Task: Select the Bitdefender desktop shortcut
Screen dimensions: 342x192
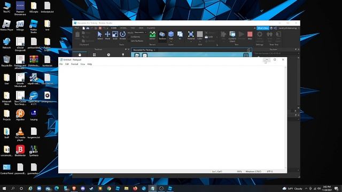Action: [x=20, y=151]
